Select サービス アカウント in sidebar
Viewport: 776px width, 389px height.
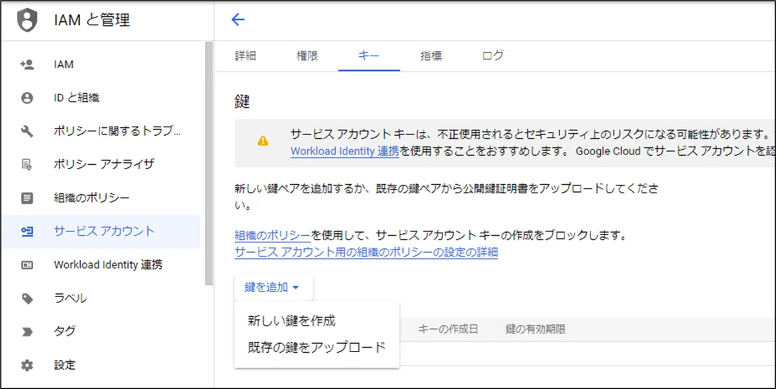pos(101,231)
